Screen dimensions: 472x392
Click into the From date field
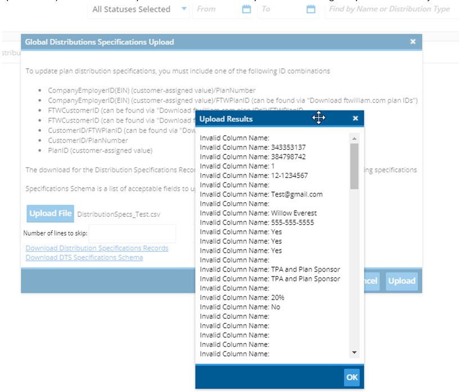point(217,9)
